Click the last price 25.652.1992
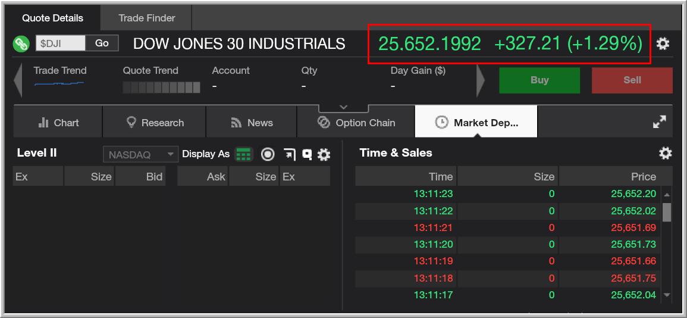Image resolution: width=687 pixels, height=318 pixels. [429, 43]
